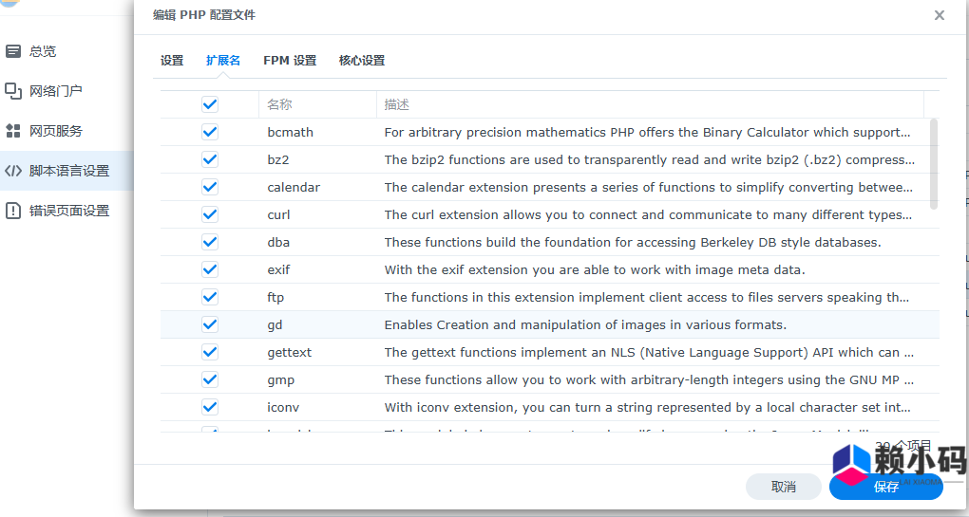This screenshot has height=517, width=969.
Task: Select the bcmath extension name
Action: (291, 132)
